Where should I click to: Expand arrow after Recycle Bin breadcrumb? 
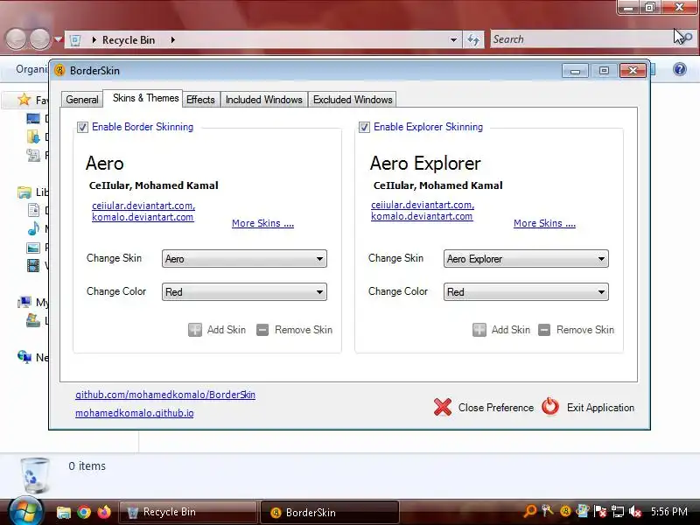(x=172, y=39)
